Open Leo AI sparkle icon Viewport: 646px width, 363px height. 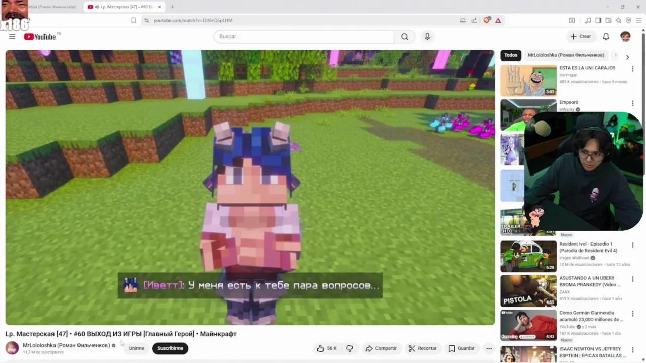618,20
